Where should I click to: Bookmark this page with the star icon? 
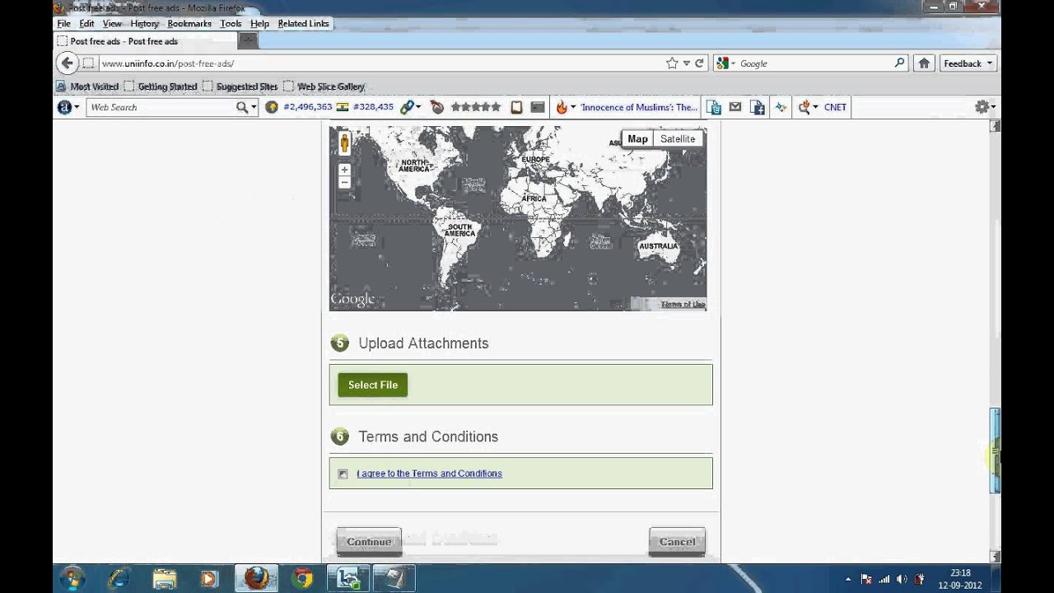pyautogui.click(x=672, y=63)
